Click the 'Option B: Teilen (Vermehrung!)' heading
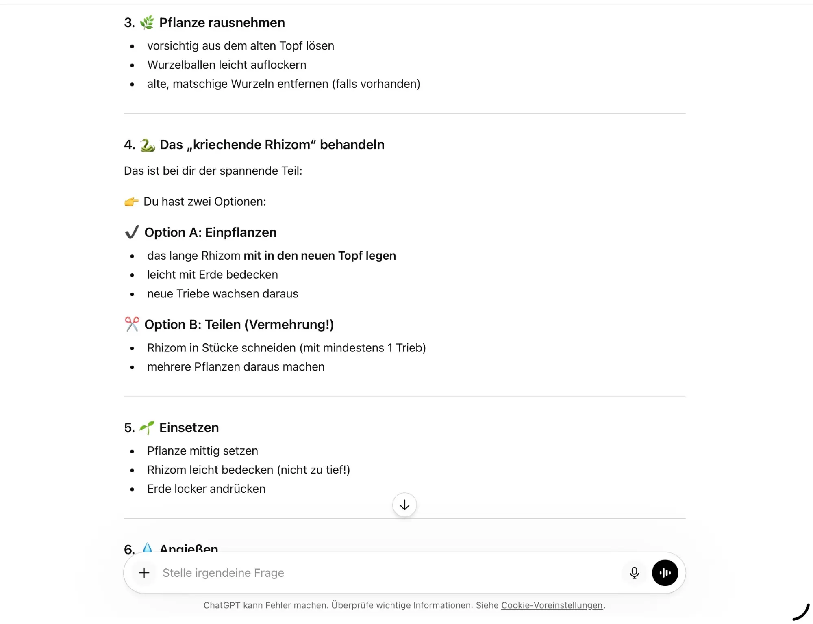Screen dimensions: 813x624 pyautogui.click(x=239, y=324)
